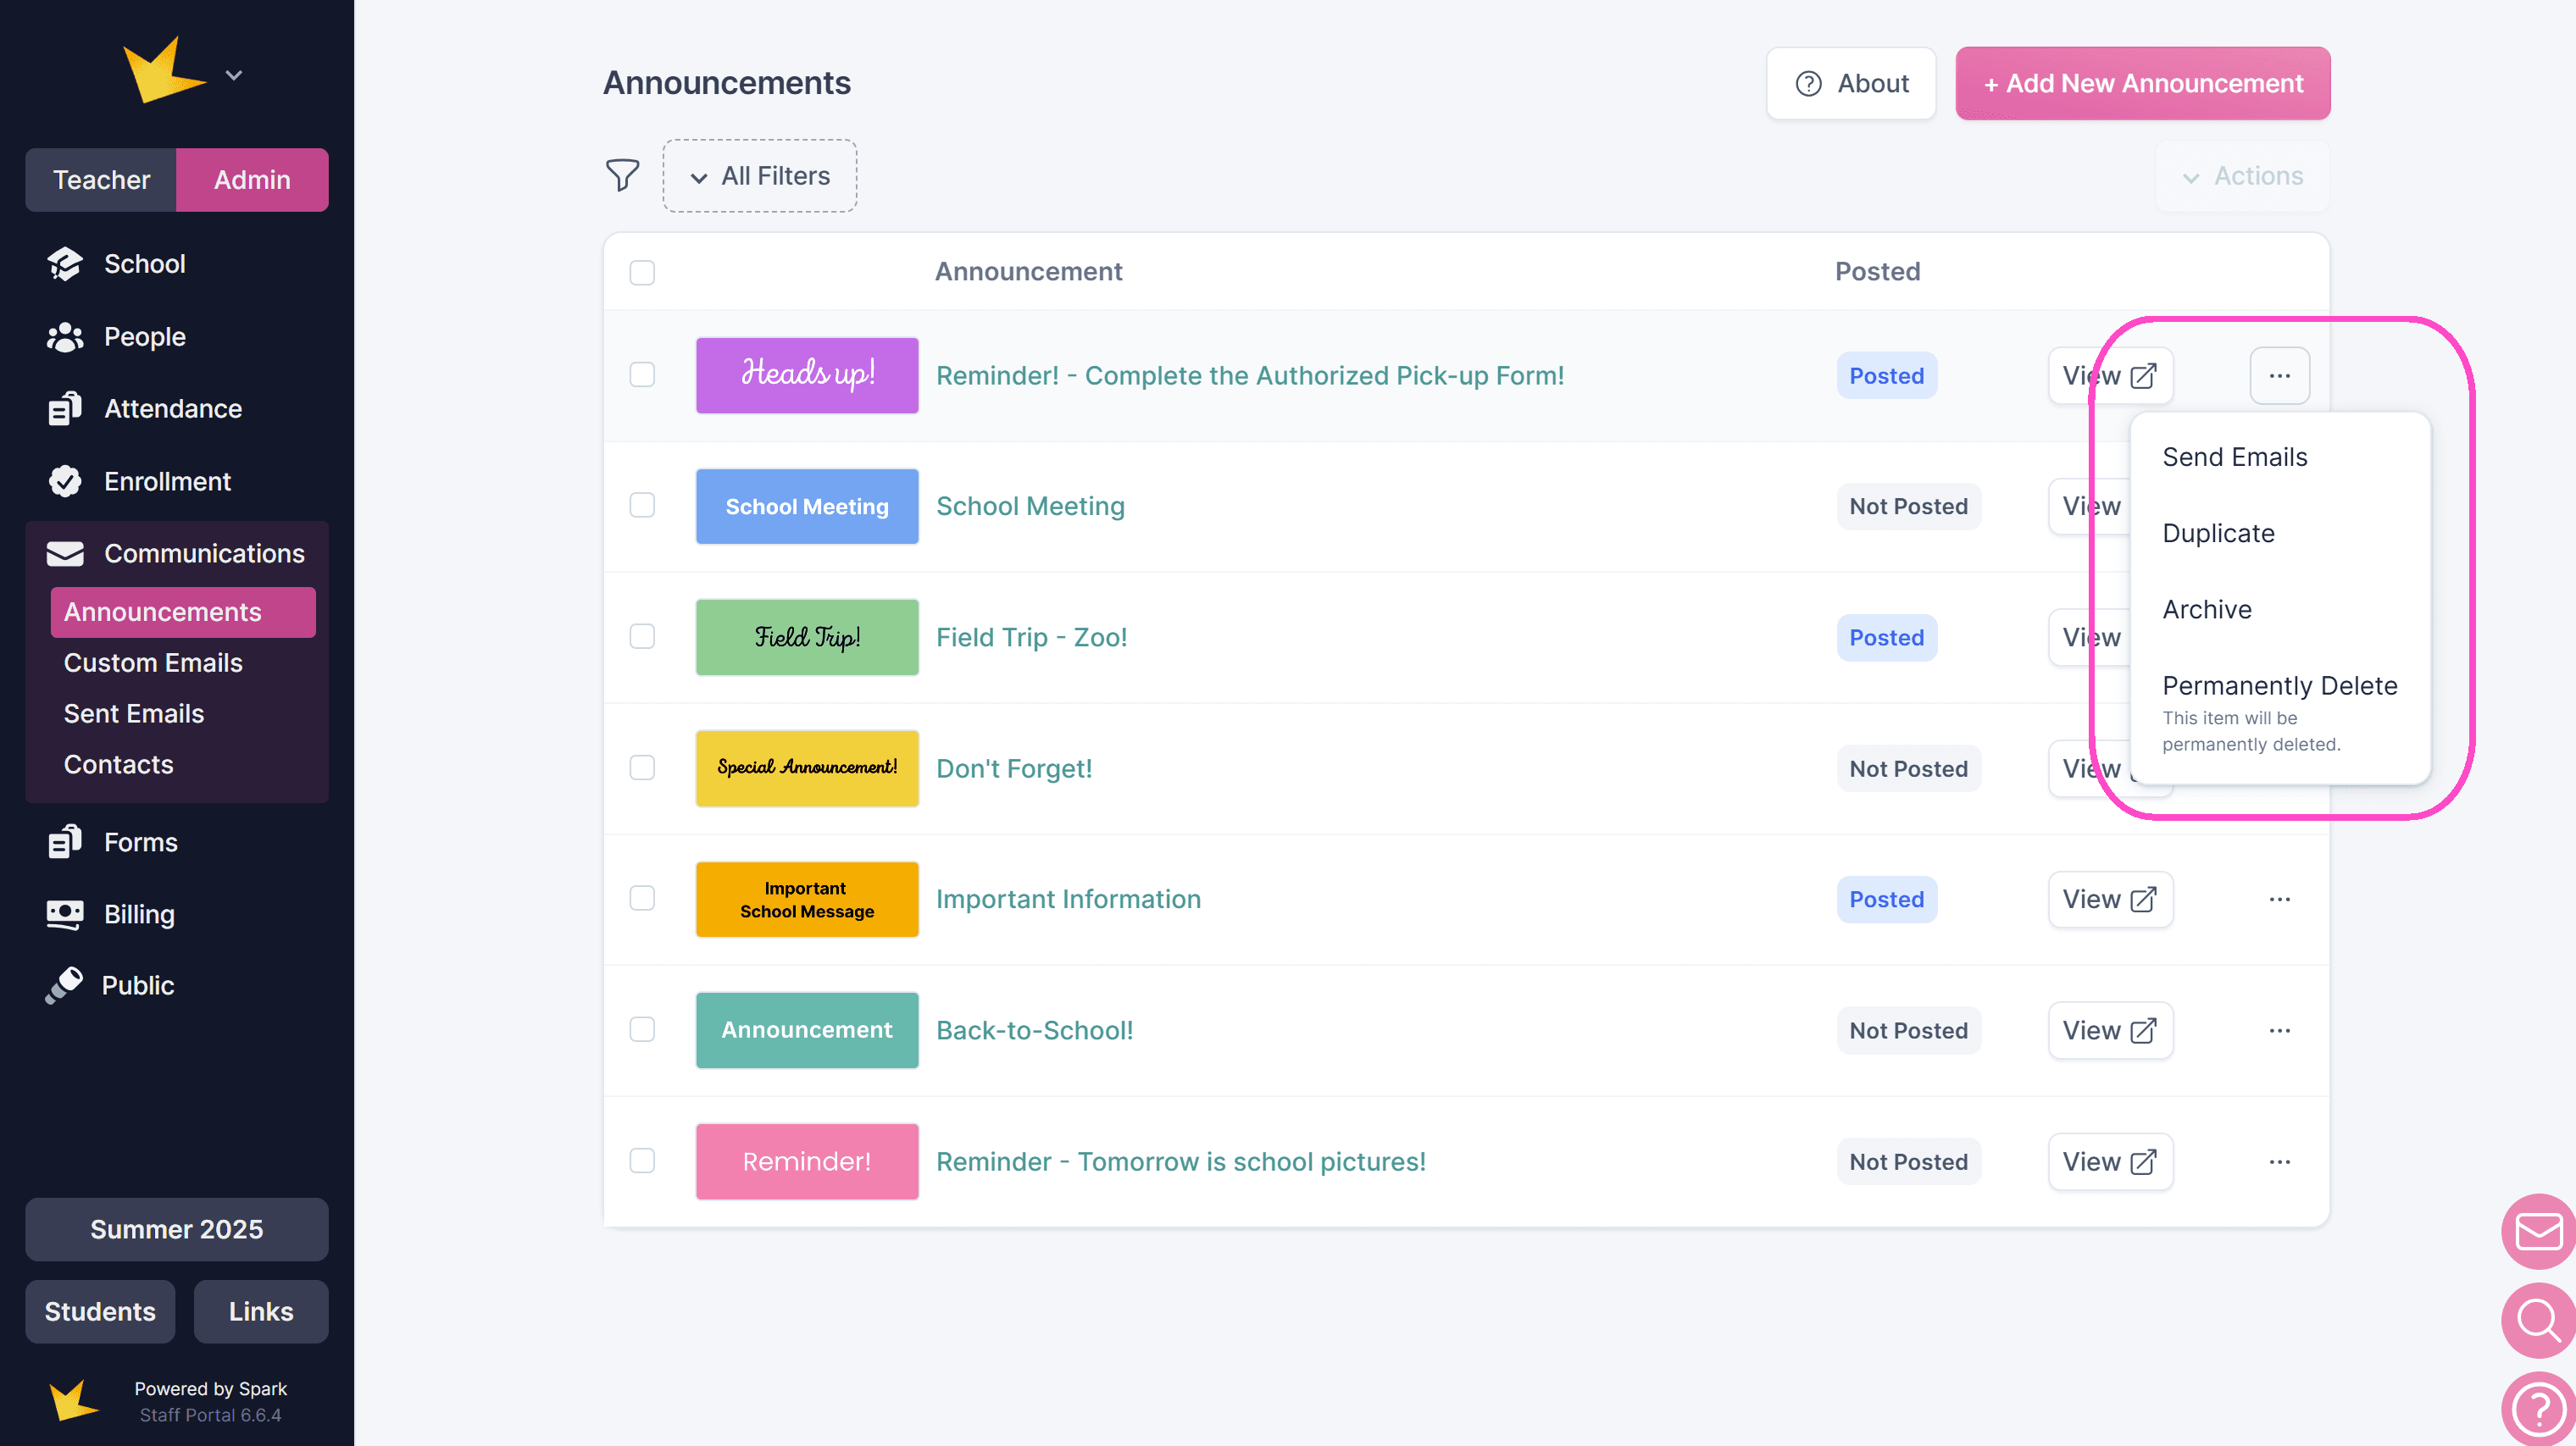Click the Enrollment badge icon
The width and height of the screenshot is (2576, 1446).
[65, 481]
